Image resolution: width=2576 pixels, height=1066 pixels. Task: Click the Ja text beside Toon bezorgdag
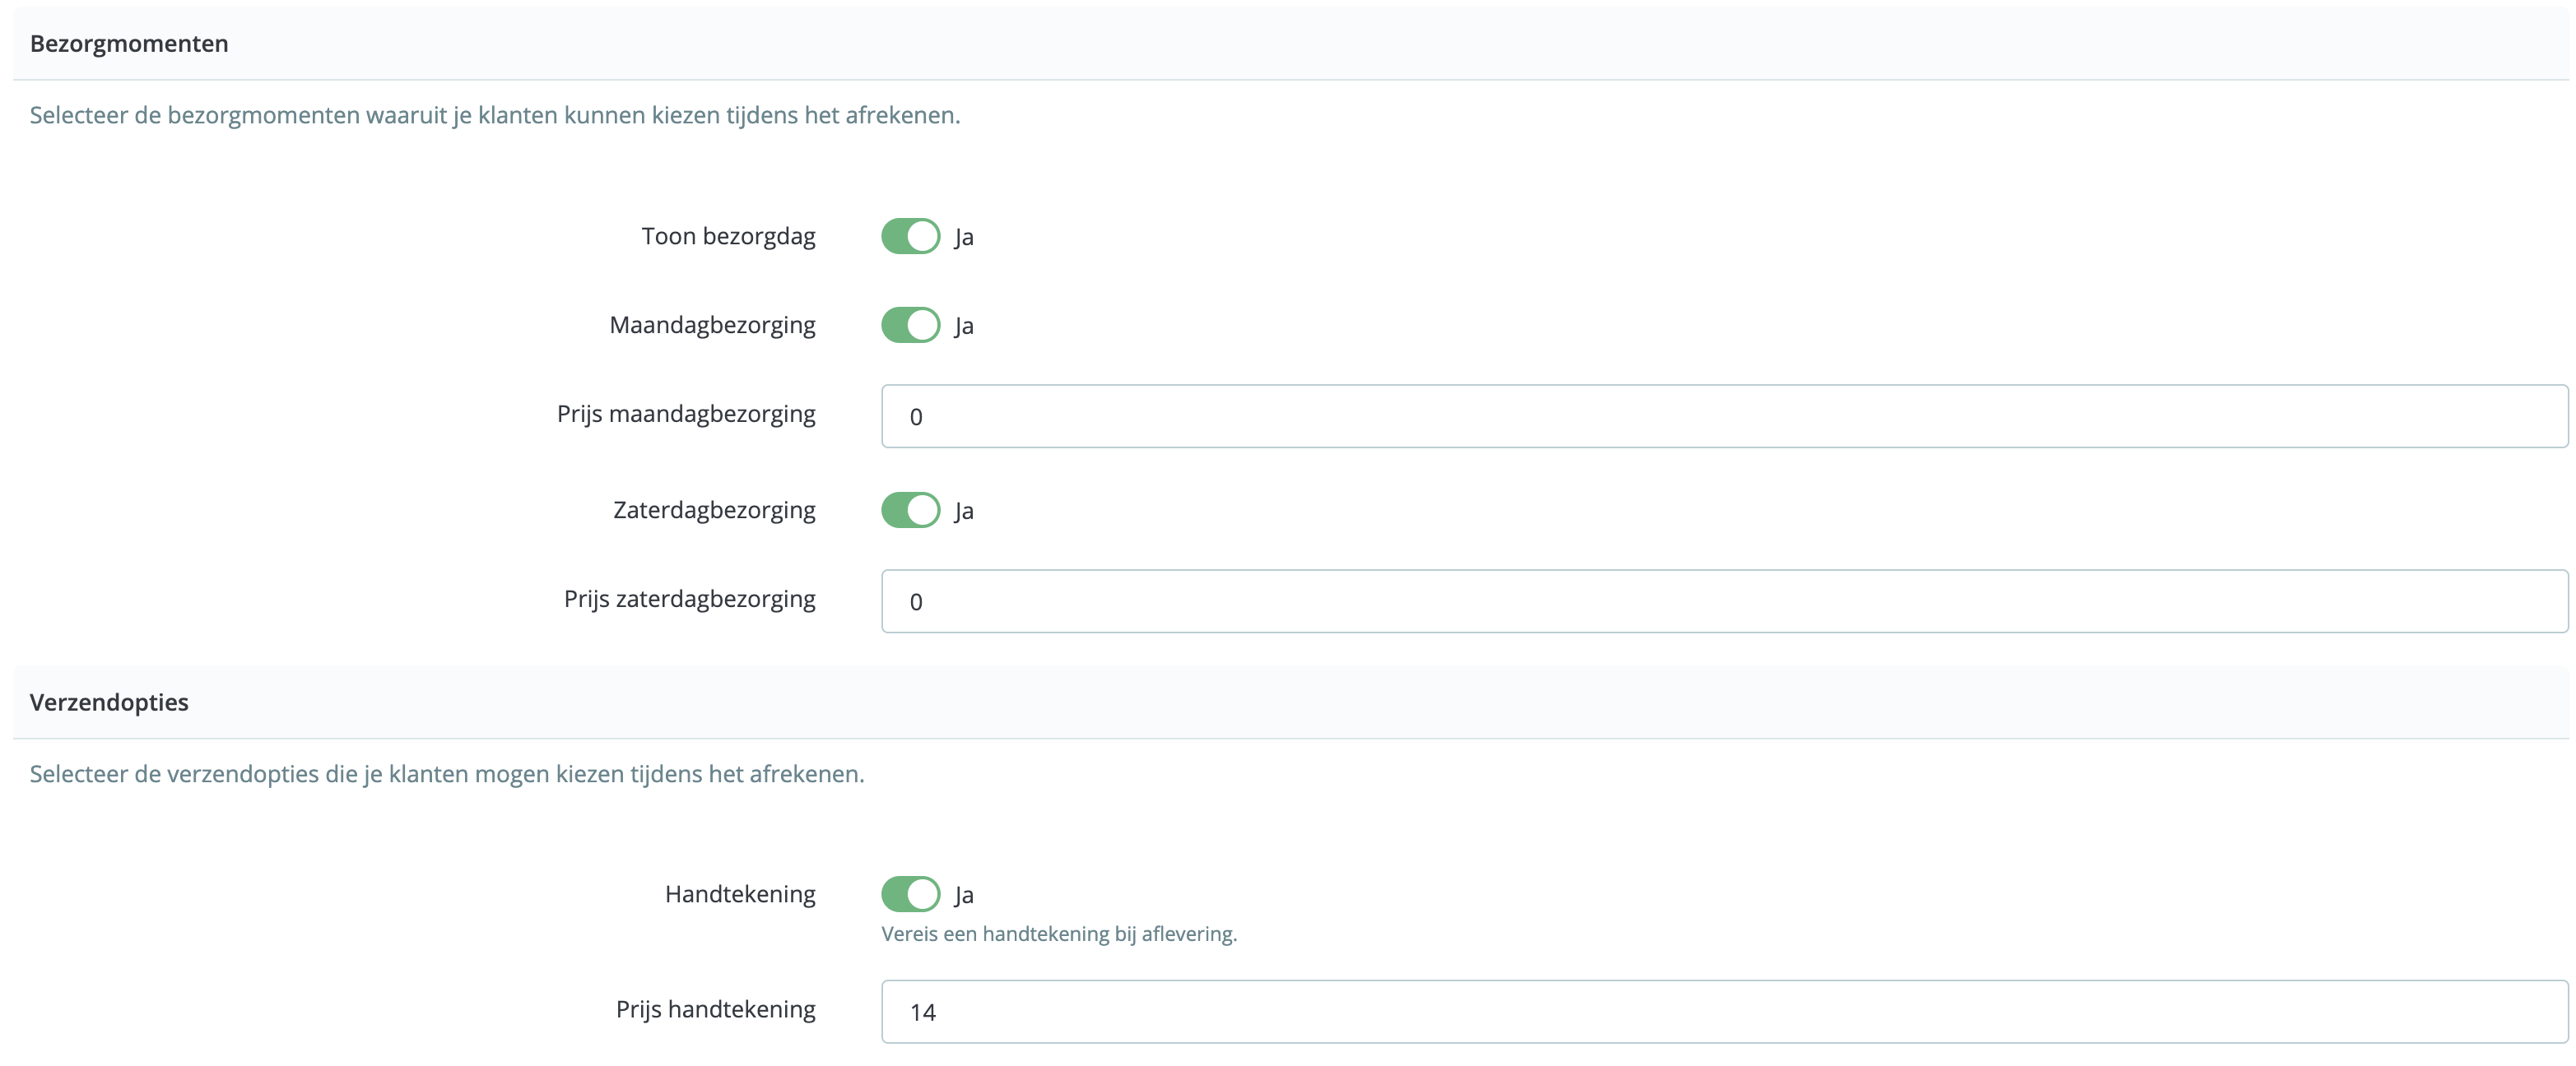pyautogui.click(x=965, y=237)
